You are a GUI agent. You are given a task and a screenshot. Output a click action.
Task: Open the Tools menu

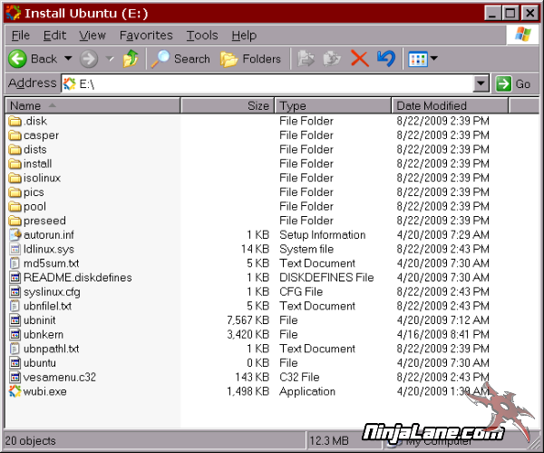pyautogui.click(x=202, y=35)
